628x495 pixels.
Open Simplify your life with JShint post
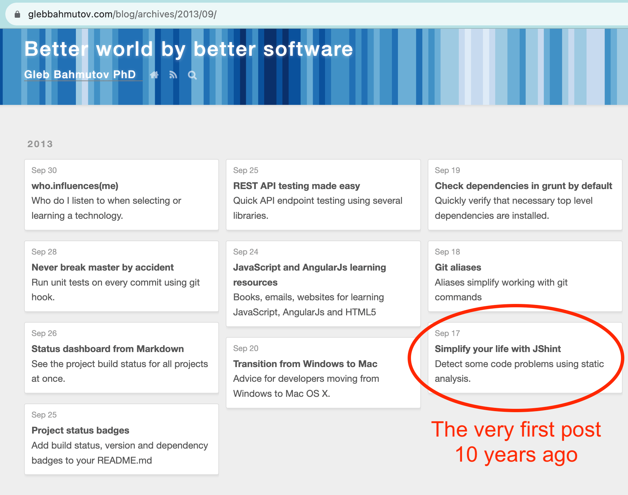pos(498,349)
